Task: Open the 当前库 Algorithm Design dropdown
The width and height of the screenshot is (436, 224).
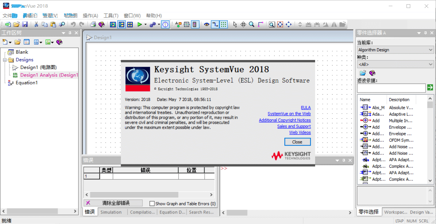Action: click(395, 50)
